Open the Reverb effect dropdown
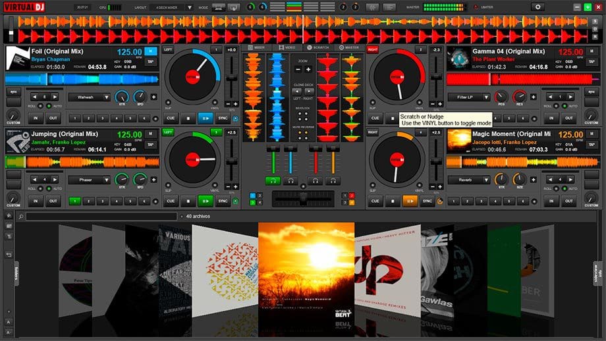The image size is (606, 341). coord(469,180)
